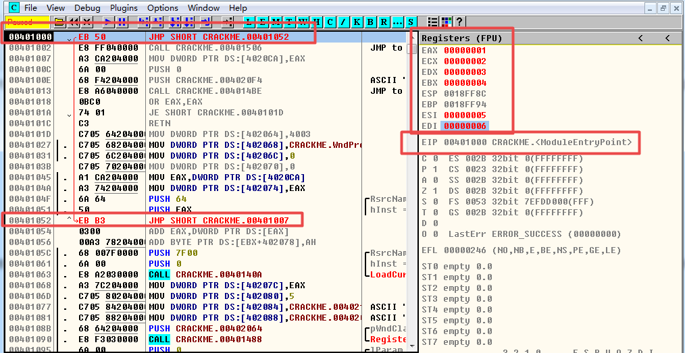Select the D direction flag value

click(436, 223)
